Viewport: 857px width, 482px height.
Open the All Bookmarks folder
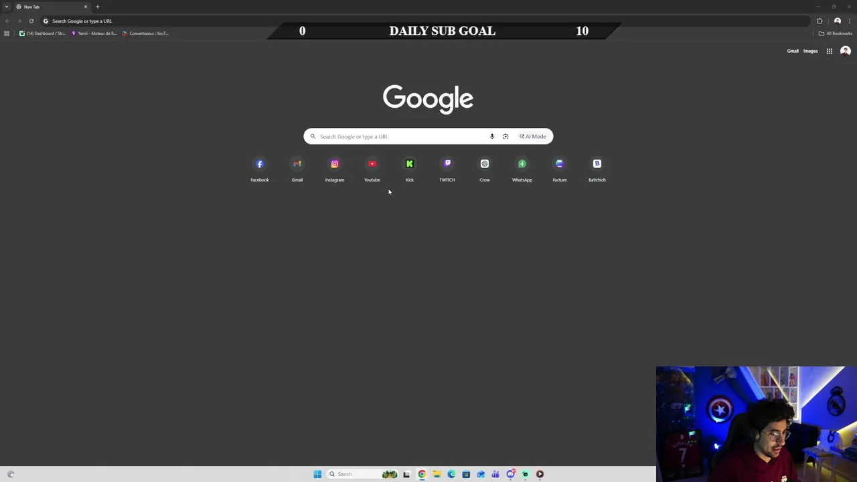(x=835, y=33)
